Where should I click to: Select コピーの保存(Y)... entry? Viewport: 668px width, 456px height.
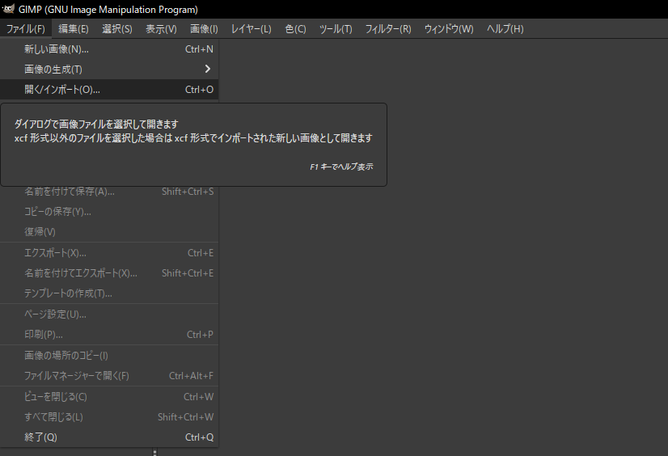pos(109,212)
